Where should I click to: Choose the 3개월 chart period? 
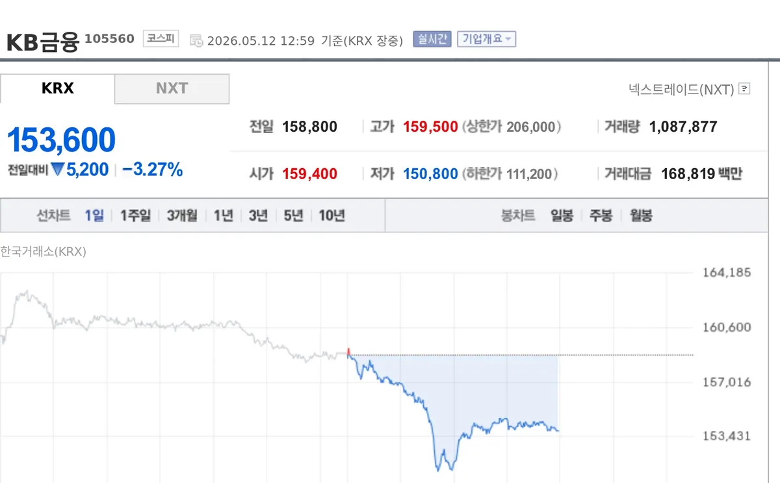point(182,216)
